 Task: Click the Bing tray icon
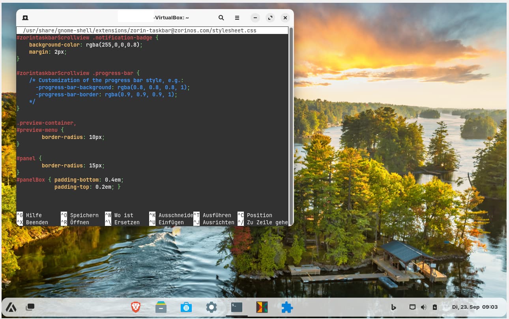pyautogui.click(x=393, y=307)
